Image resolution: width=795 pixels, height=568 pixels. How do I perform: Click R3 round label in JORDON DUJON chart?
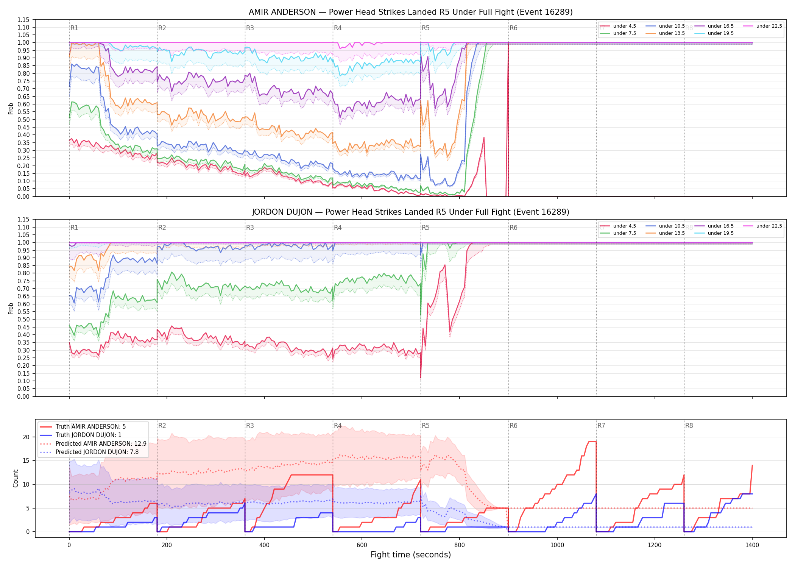[x=250, y=228]
